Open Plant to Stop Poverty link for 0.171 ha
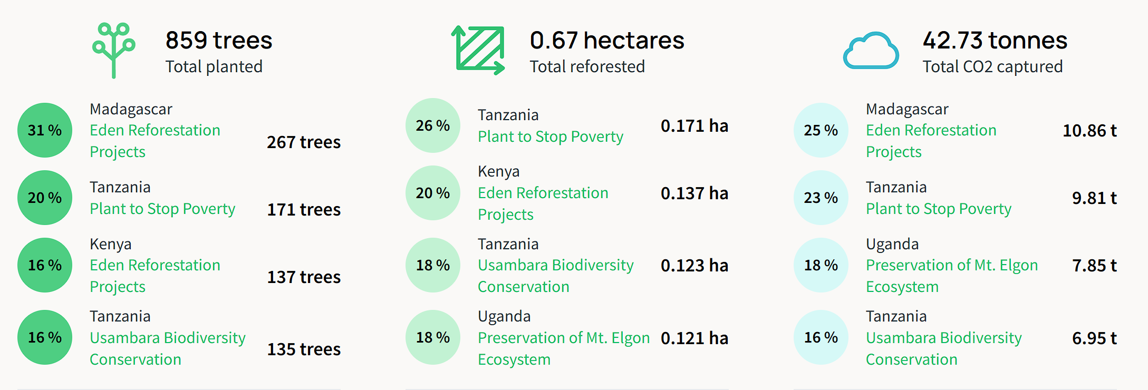The width and height of the screenshot is (1148, 390). pos(550,136)
